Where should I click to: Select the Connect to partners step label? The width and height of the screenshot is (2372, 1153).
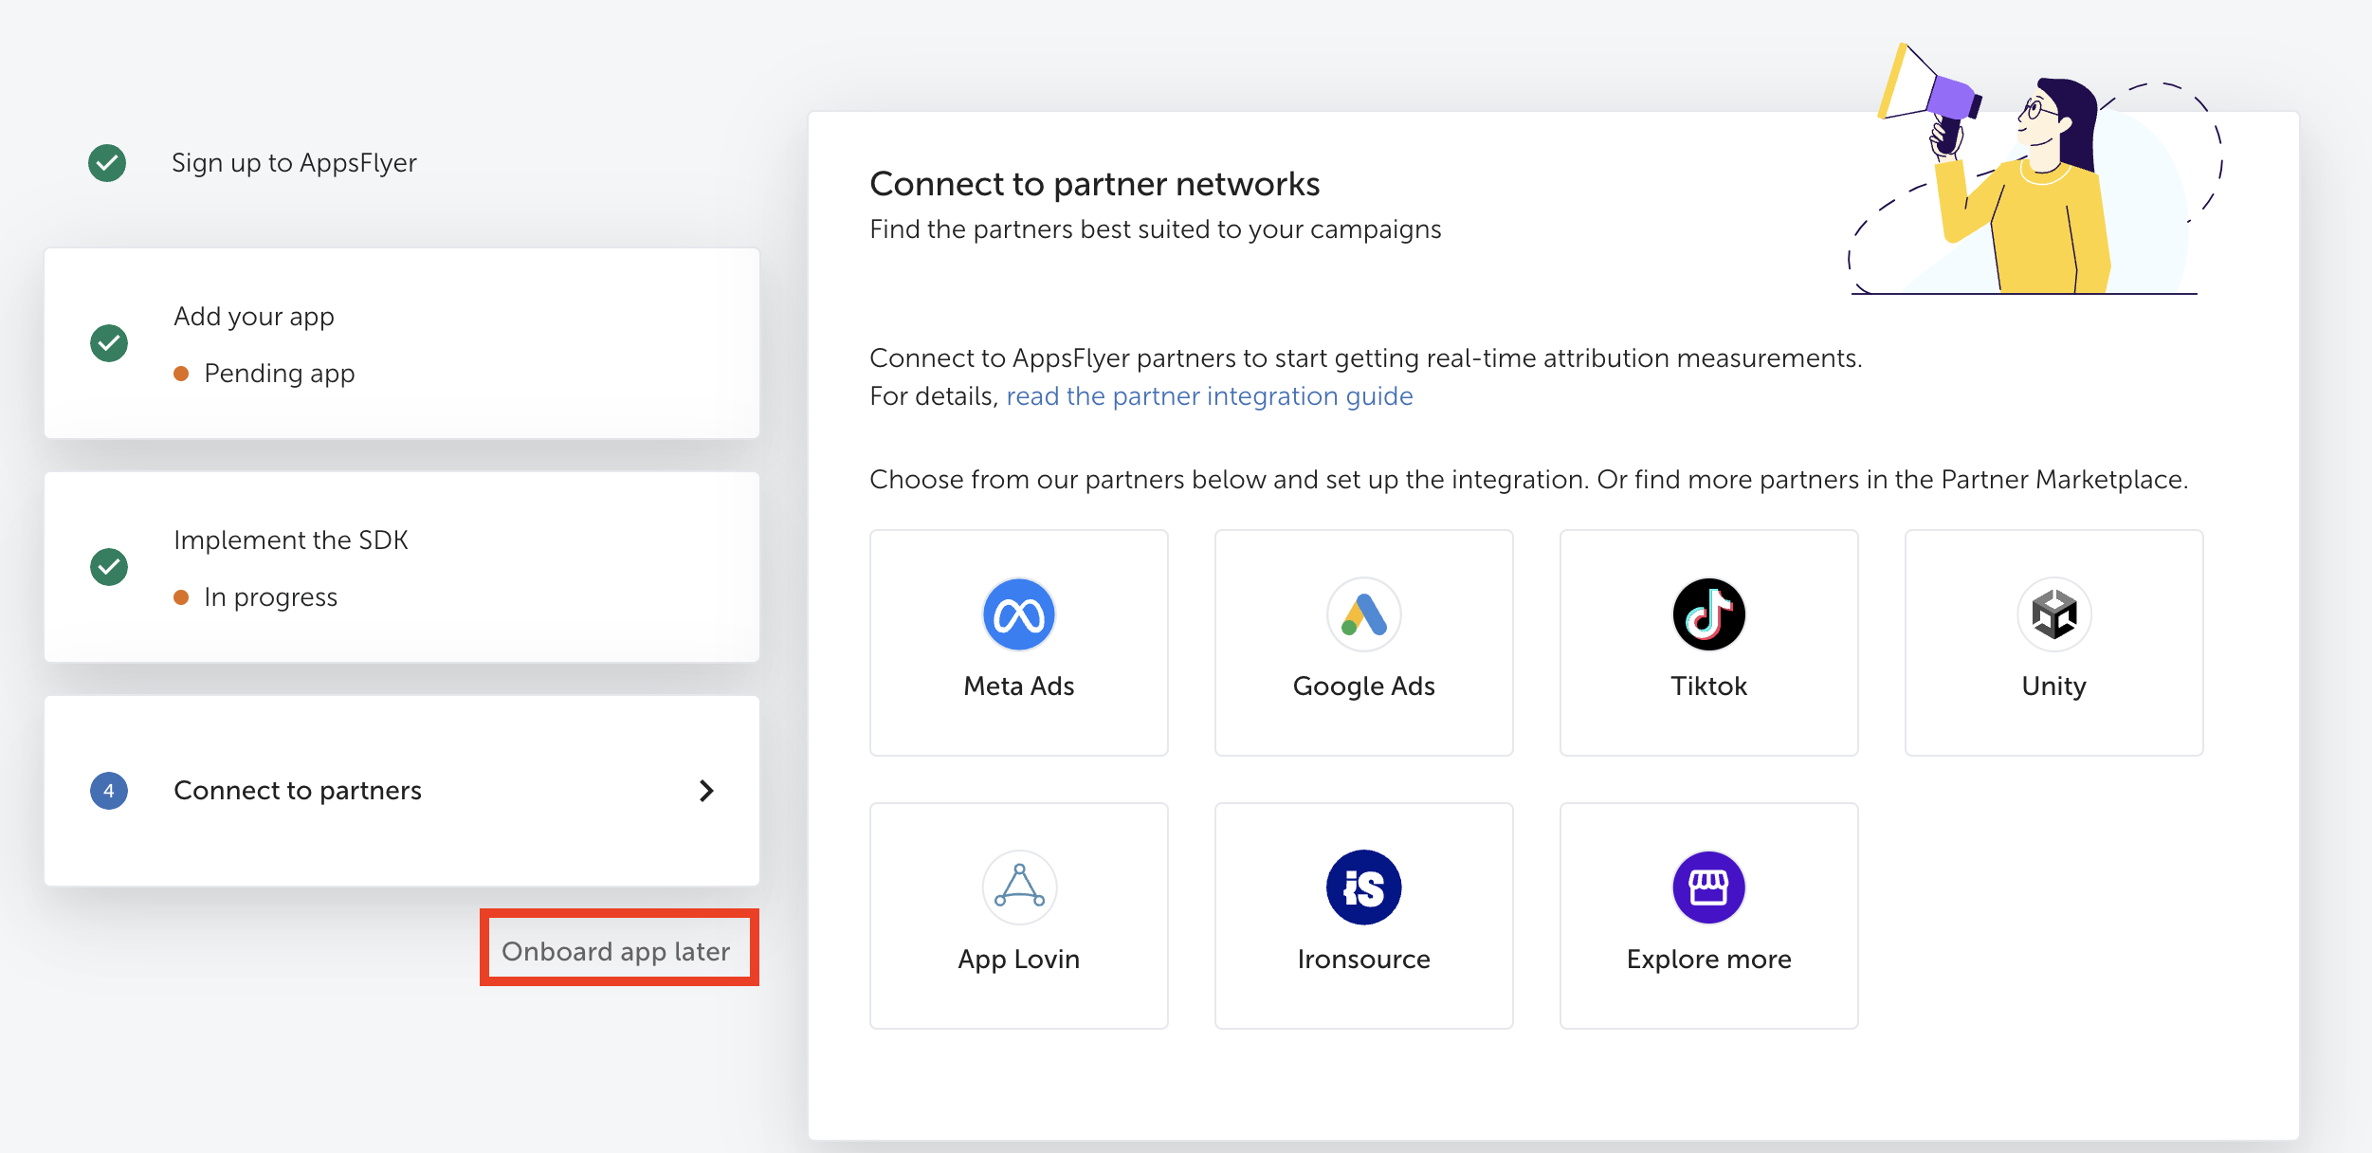point(298,791)
